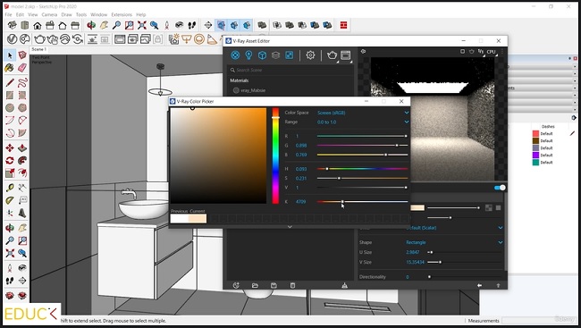Click the K value 4709 field

[301, 202]
